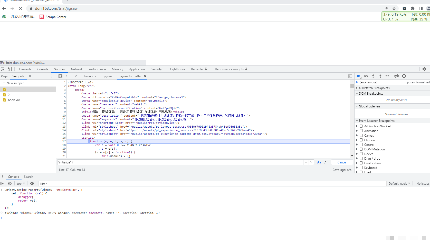Open the Default levels dropdown

tap(399, 184)
